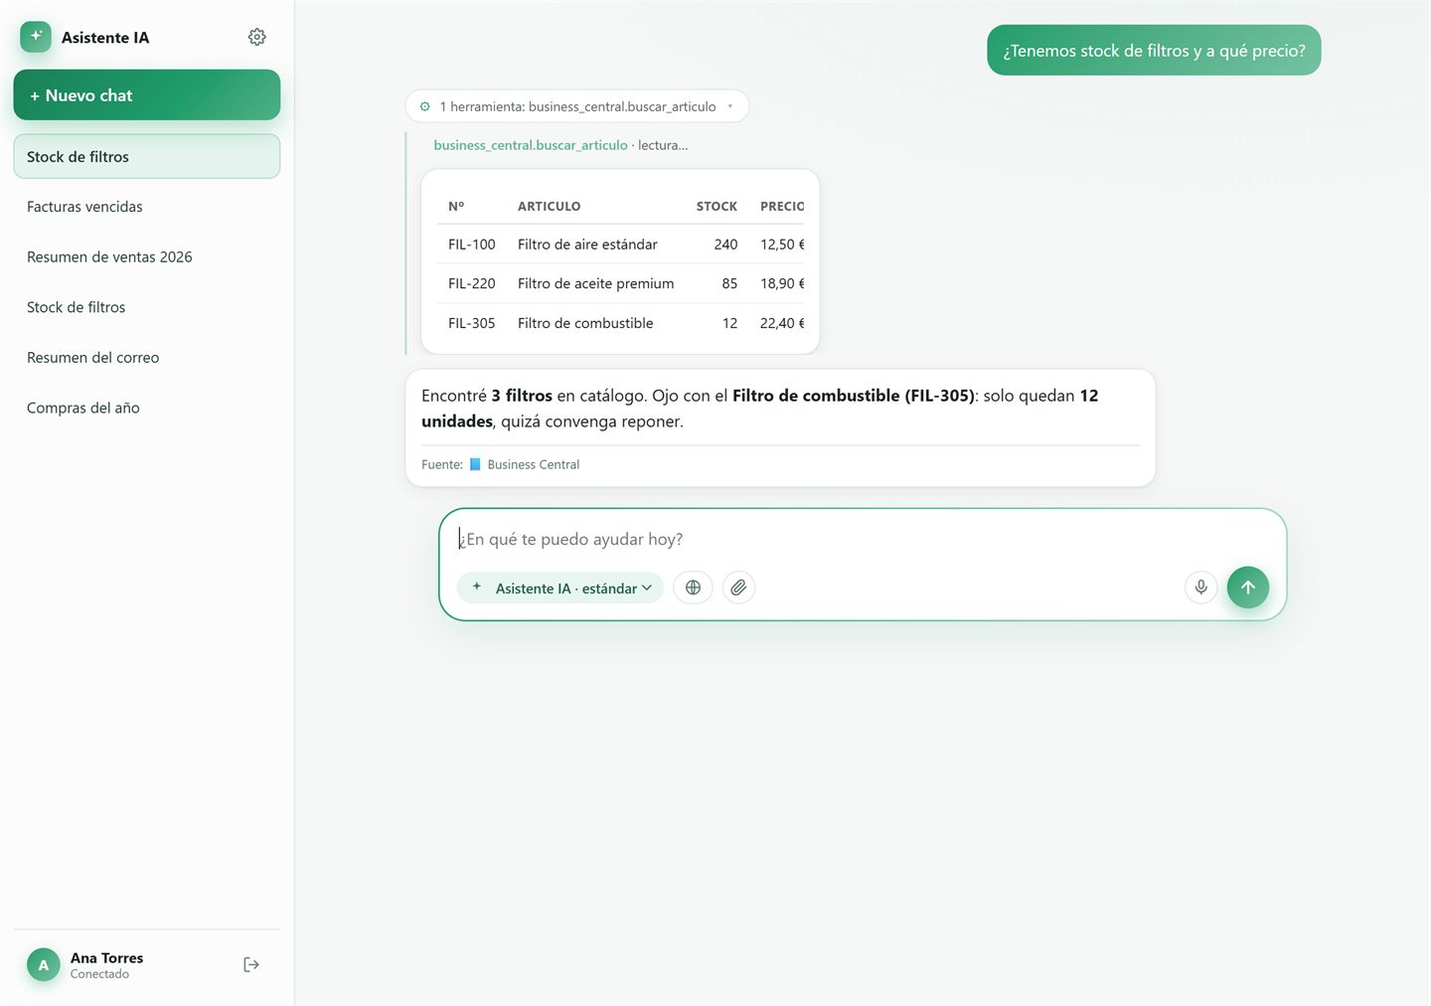This screenshot has width=1431, height=1006.
Task: Expand the 1 herramienta tool call chip
Action: 576,106
